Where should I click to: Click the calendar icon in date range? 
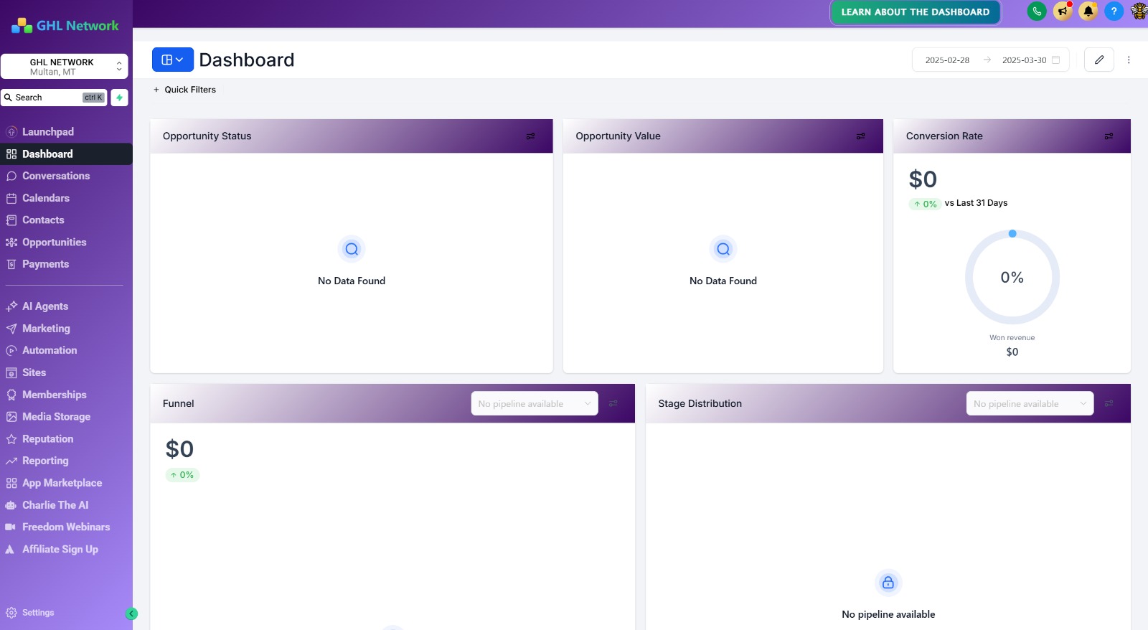point(1056,60)
